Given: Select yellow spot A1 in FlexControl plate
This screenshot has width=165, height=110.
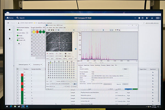Looking at the screenshot, I should tap(50, 63).
